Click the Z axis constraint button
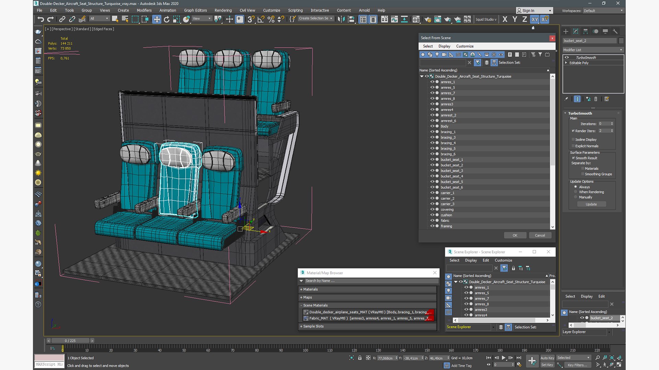The height and width of the screenshot is (370, 659). point(524,19)
